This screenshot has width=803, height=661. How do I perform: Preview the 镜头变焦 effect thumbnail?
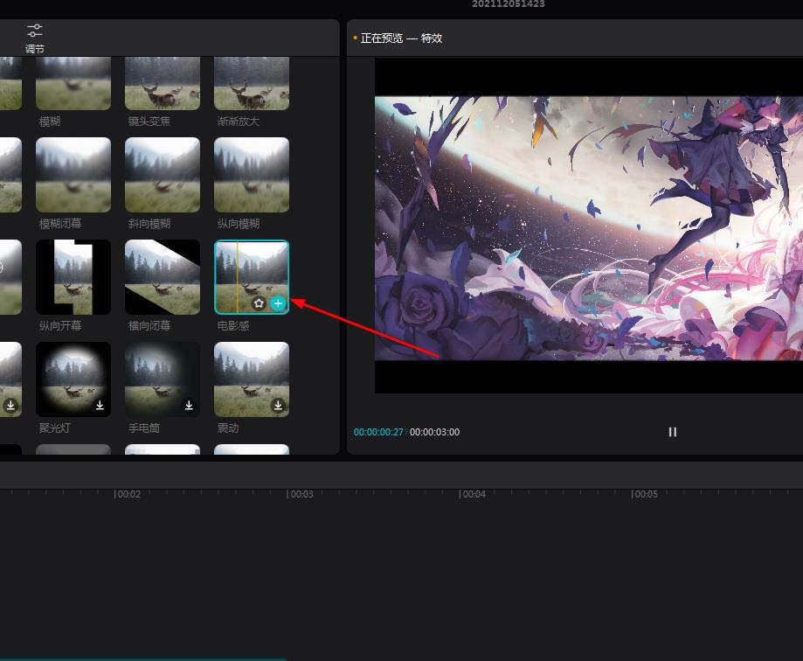coord(163,84)
